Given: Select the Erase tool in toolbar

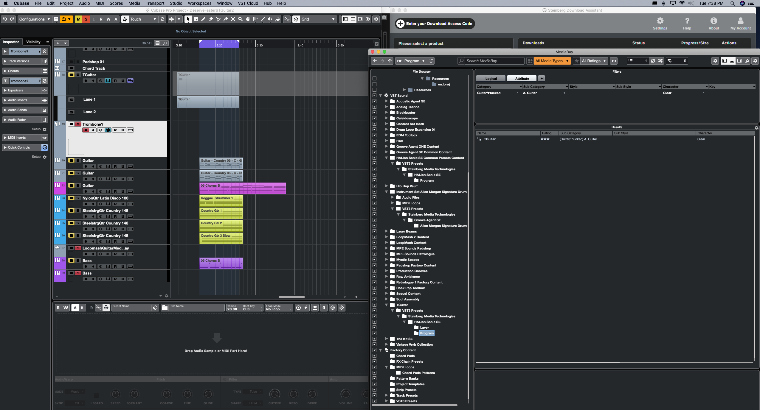Looking at the screenshot, I should tap(211, 19).
